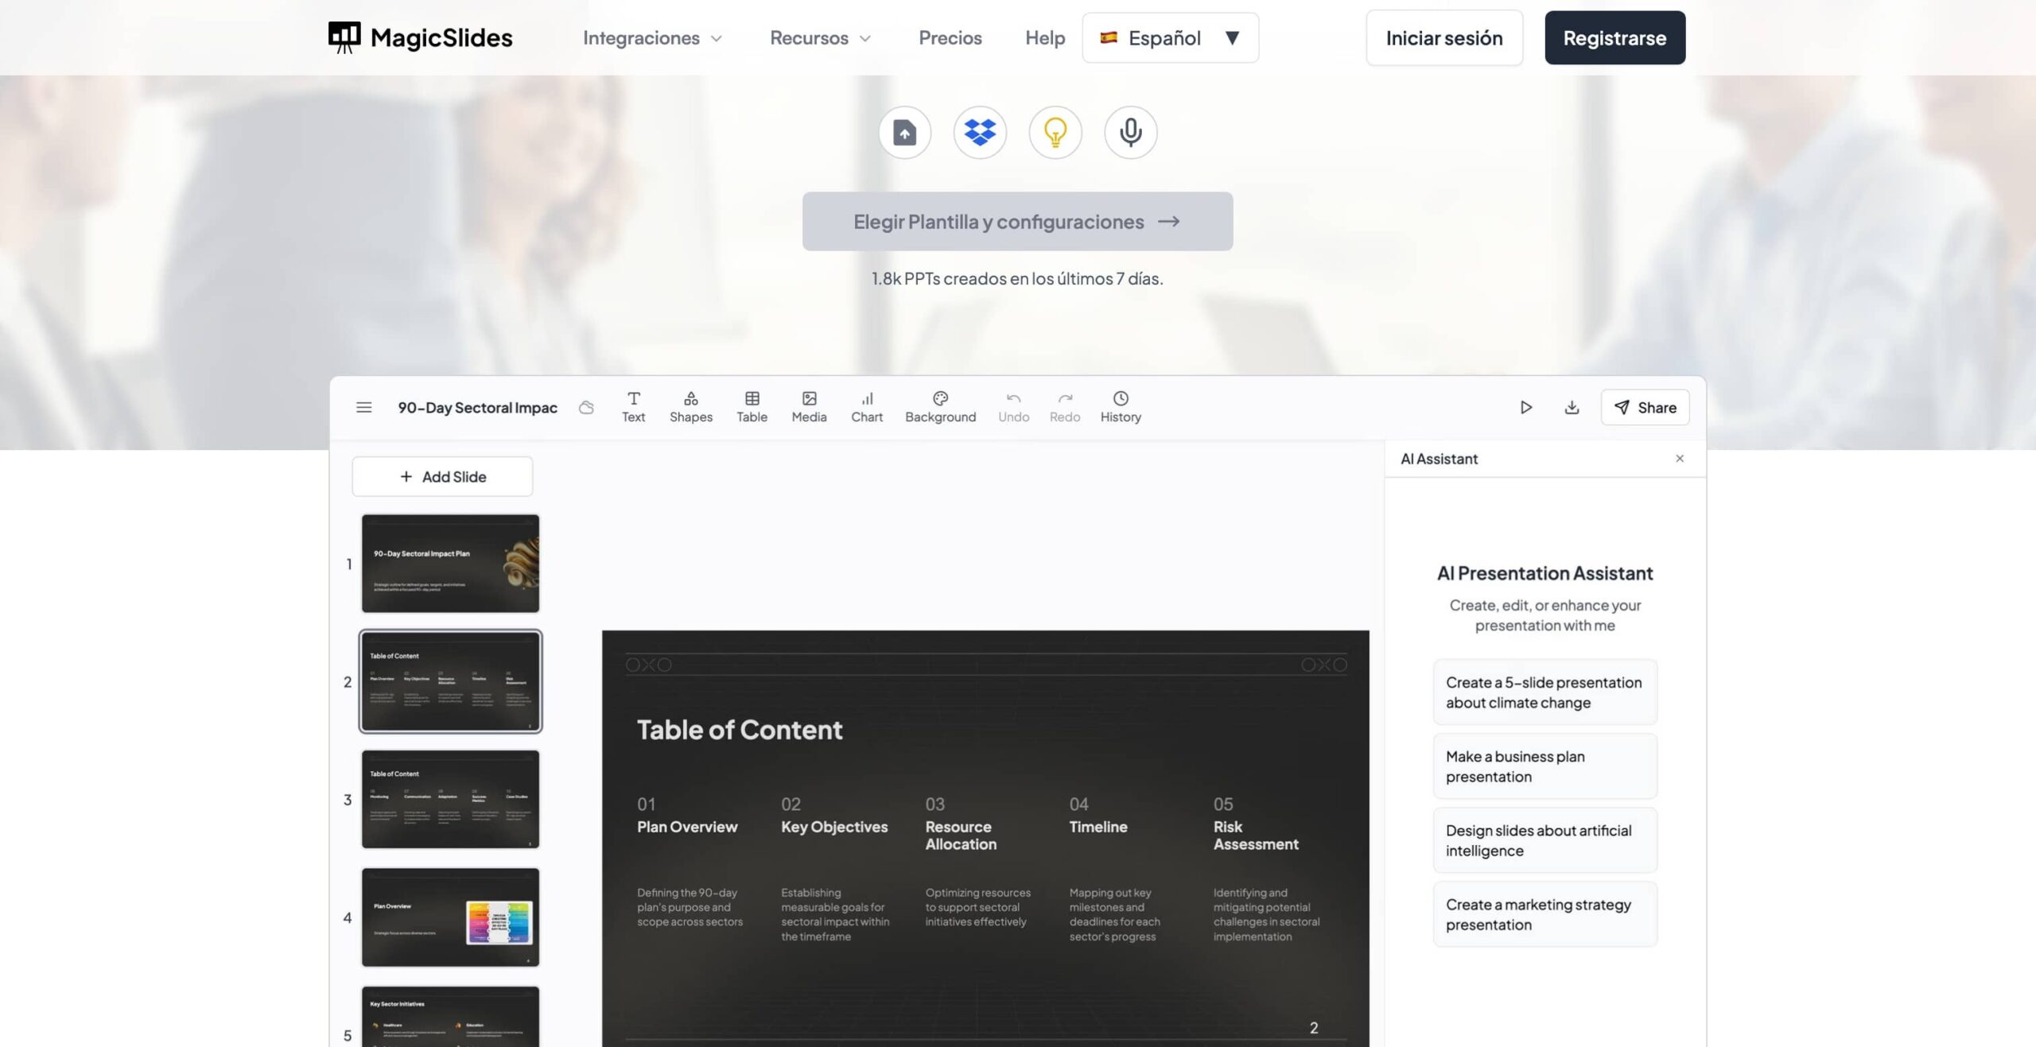
Task: Click the Add Slide button
Action: point(442,477)
